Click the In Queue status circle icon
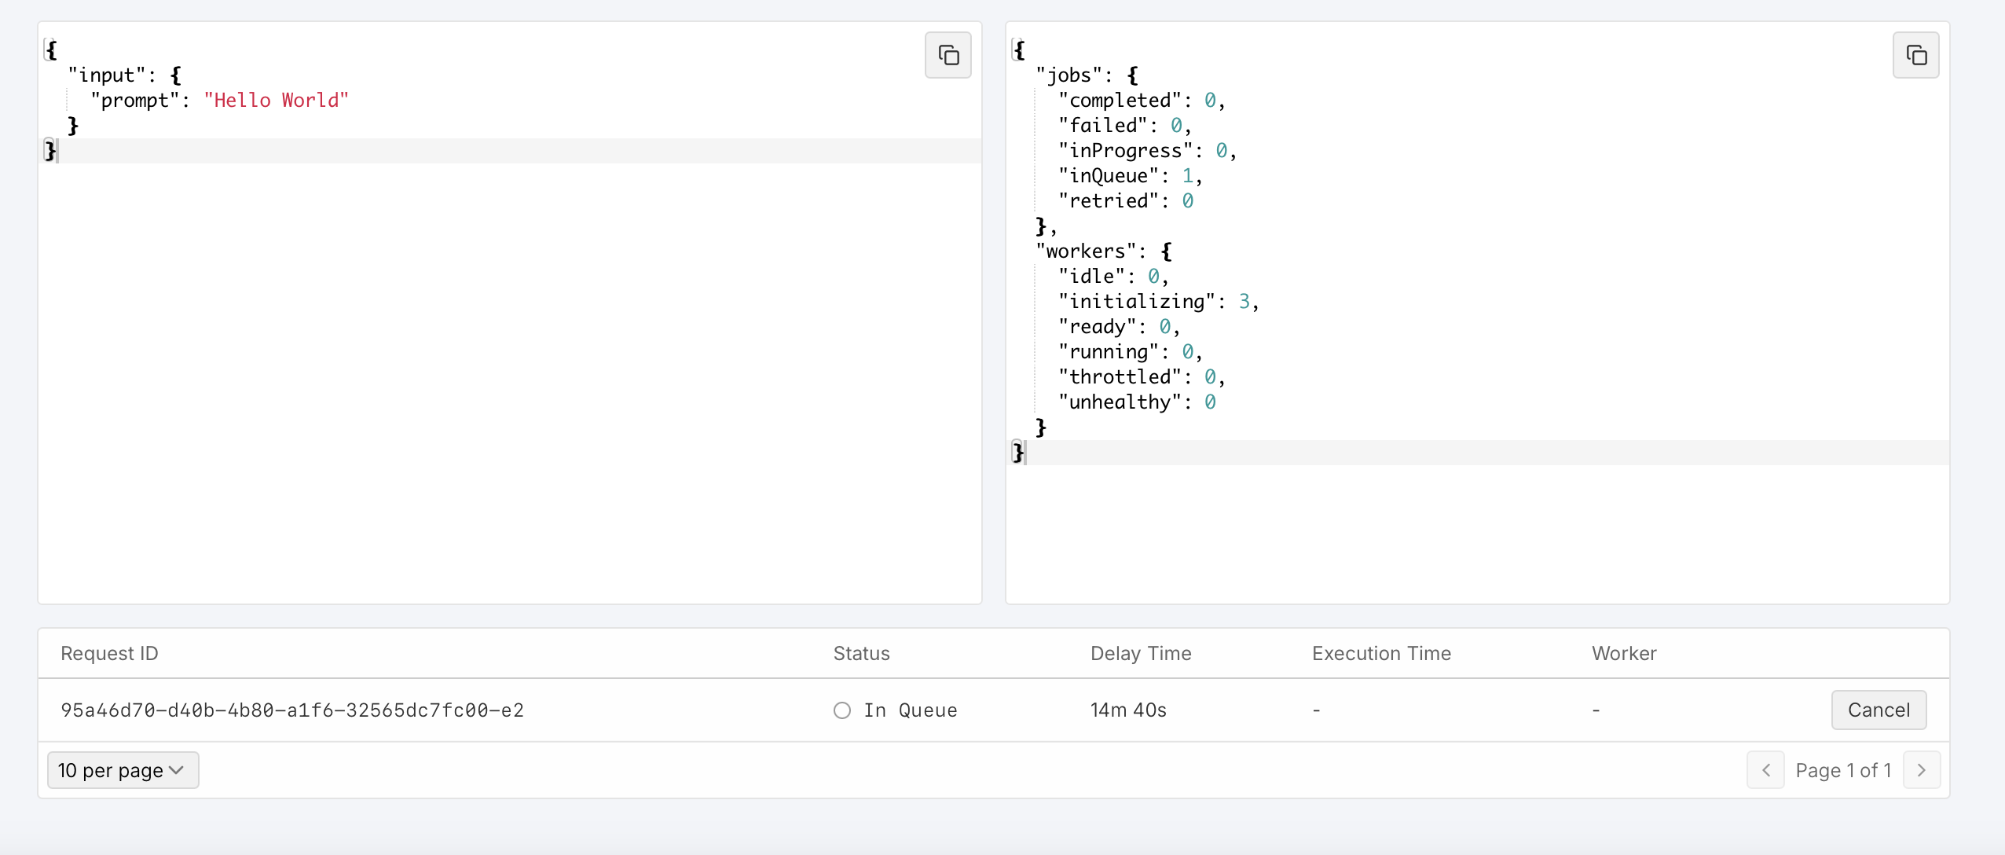Screen dimensions: 2005x855 [842, 710]
